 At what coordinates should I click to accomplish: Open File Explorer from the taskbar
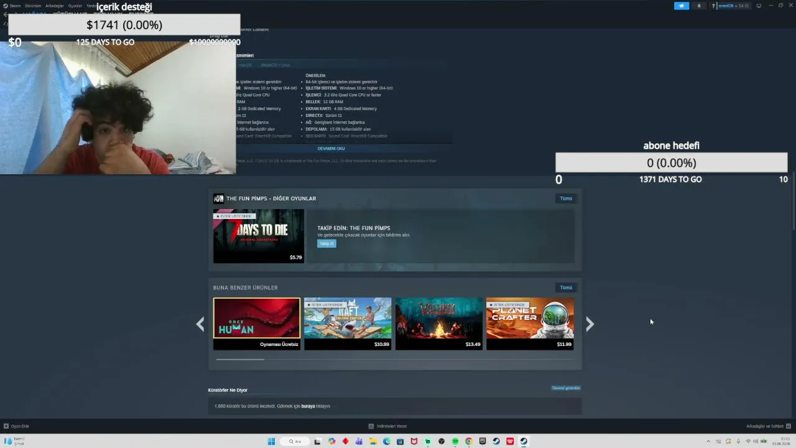[x=373, y=442]
